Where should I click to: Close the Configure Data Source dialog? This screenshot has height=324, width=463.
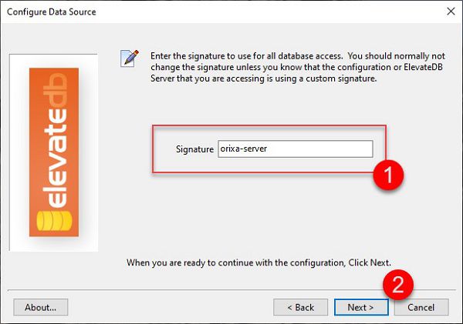coord(451,12)
